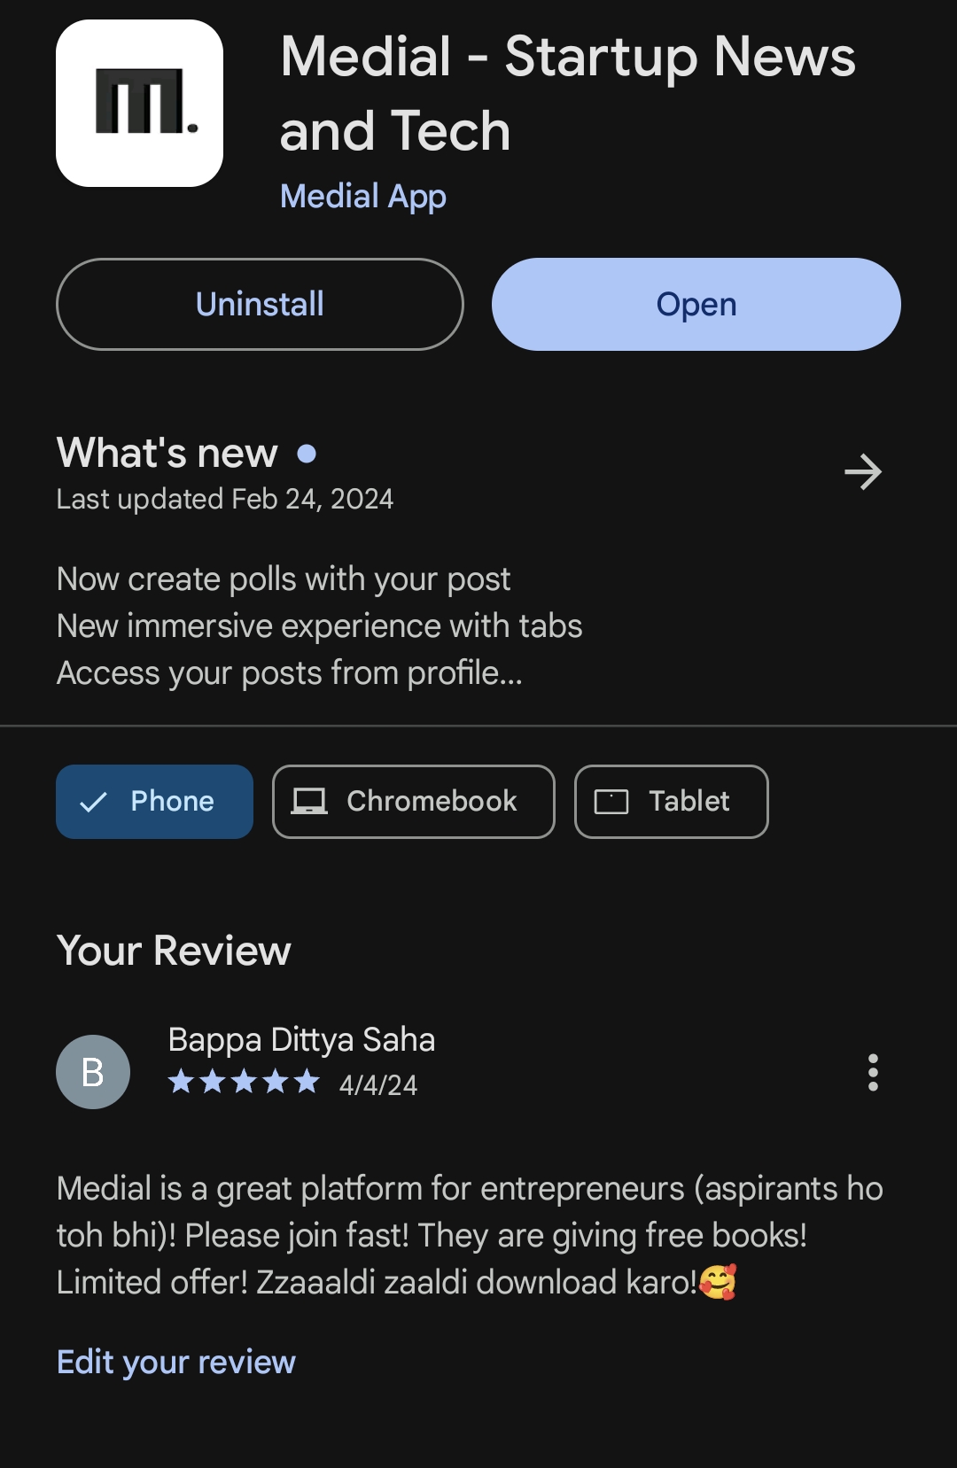The image size is (957, 1468).
Task: Tap the tablet icon on Tablet chip
Action: (x=611, y=802)
